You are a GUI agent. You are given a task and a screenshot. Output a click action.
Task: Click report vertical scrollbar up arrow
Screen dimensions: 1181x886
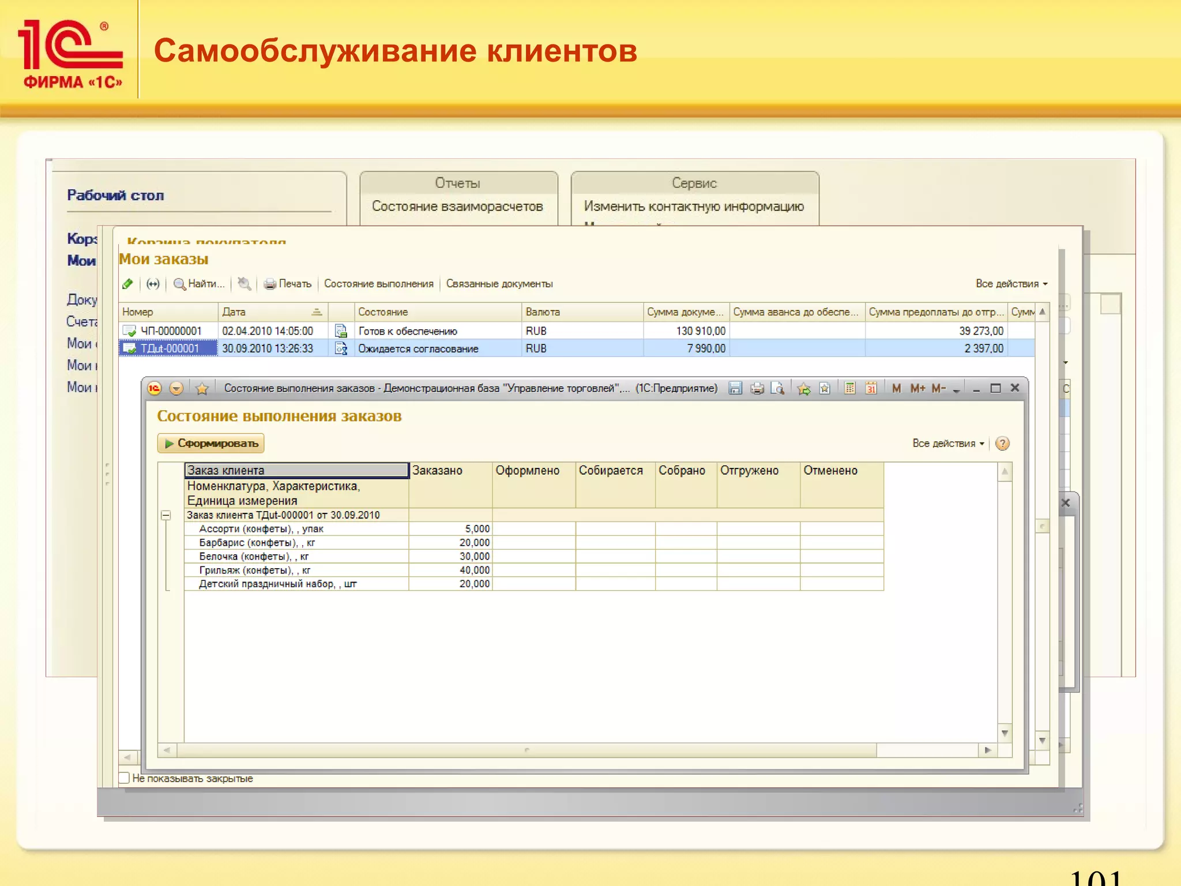coord(1005,471)
